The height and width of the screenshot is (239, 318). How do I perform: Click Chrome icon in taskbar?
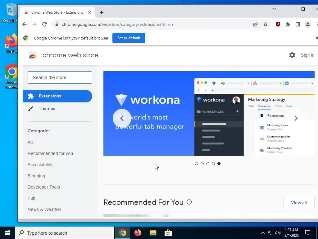click(123, 233)
